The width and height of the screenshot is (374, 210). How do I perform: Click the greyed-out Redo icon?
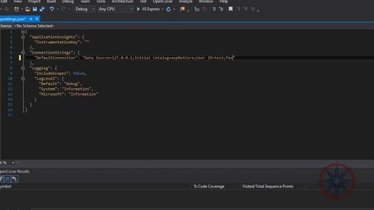tap(63, 9)
